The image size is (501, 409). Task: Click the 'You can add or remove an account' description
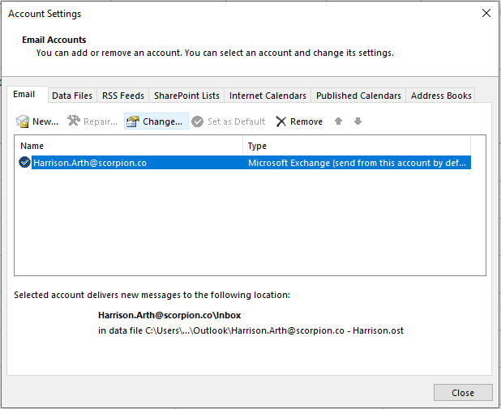click(215, 53)
